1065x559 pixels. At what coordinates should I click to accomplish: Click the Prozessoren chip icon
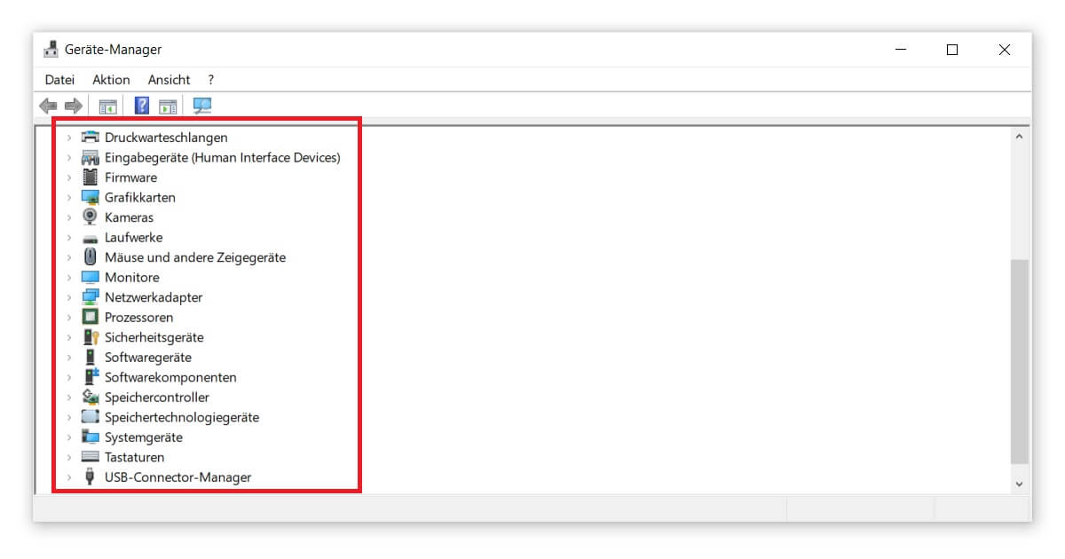pyautogui.click(x=90, y=318)
